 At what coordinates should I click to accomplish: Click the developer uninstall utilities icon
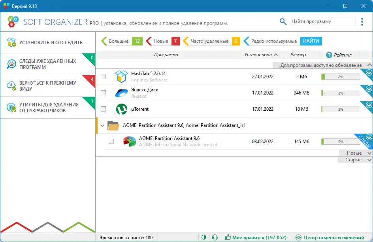(11, 108)
